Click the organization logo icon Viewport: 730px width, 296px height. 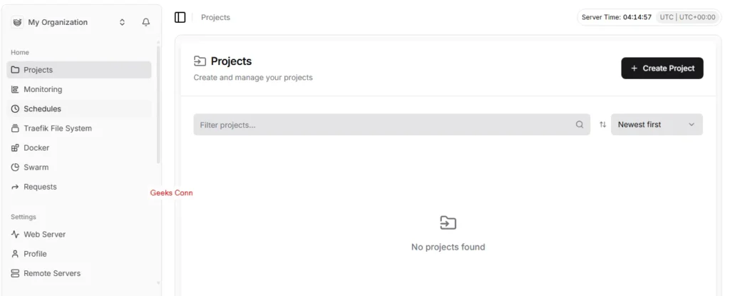(x=17, y=22)
